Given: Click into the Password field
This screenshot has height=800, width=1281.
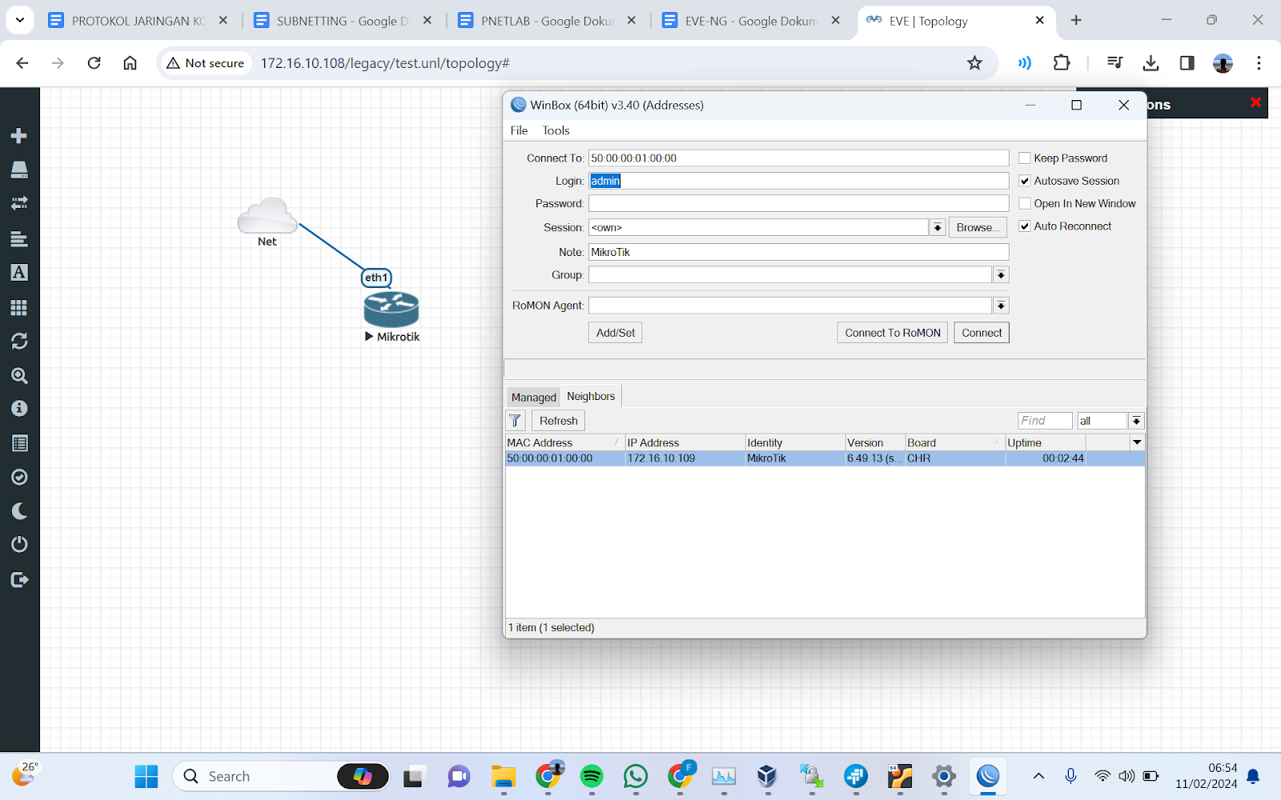Looking at the screenshot, I should 799,203.
